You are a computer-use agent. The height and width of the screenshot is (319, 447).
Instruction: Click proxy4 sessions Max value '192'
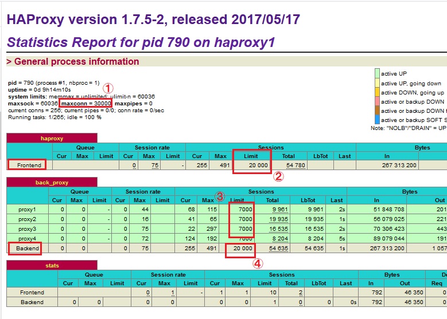coord(212,238)
